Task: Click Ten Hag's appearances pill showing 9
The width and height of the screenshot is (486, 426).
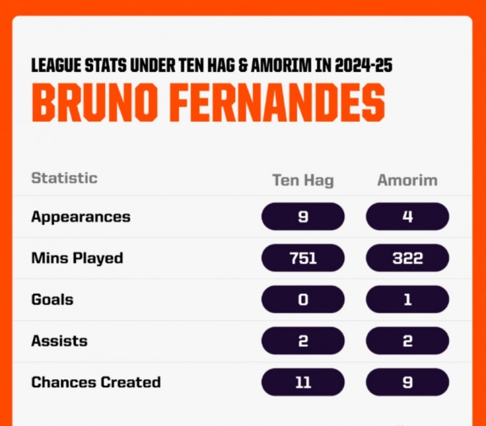Action: click(x=303, y=217)
